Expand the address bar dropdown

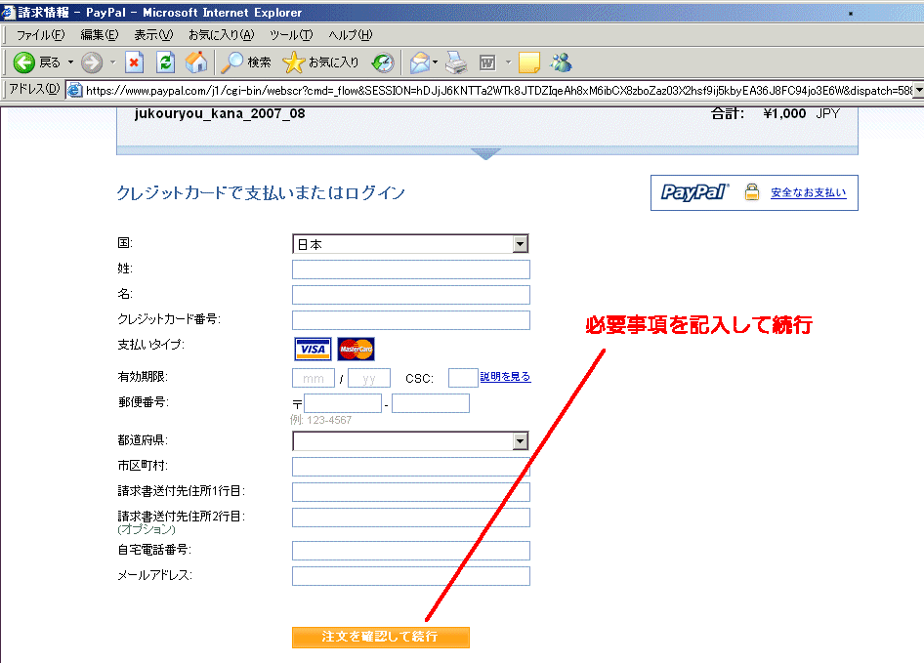click(918, 90)
